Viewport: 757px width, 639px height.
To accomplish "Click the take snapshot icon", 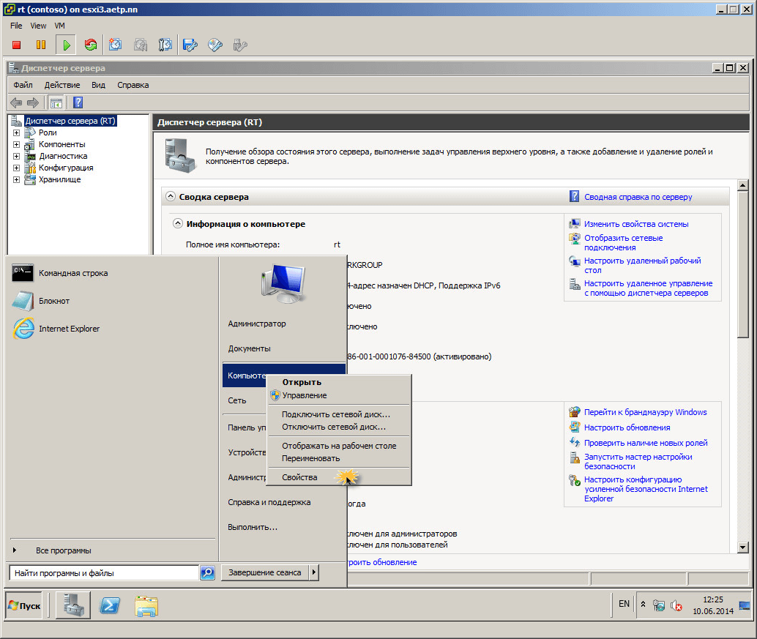I will pos(115,45).
